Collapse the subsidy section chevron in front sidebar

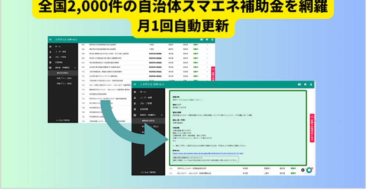[x=161, y=115]
